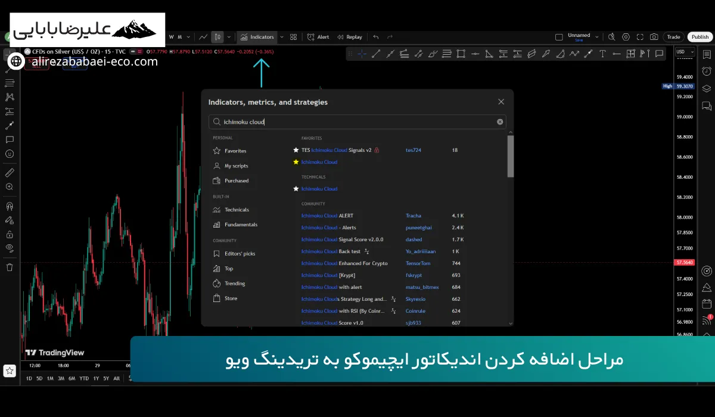Clear the indicator search text
This screenshot has height=417, width=715.
click(500, 122)
